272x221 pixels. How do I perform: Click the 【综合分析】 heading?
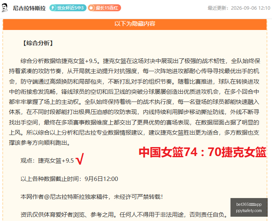pyautogui.click(x=38, y=43)
